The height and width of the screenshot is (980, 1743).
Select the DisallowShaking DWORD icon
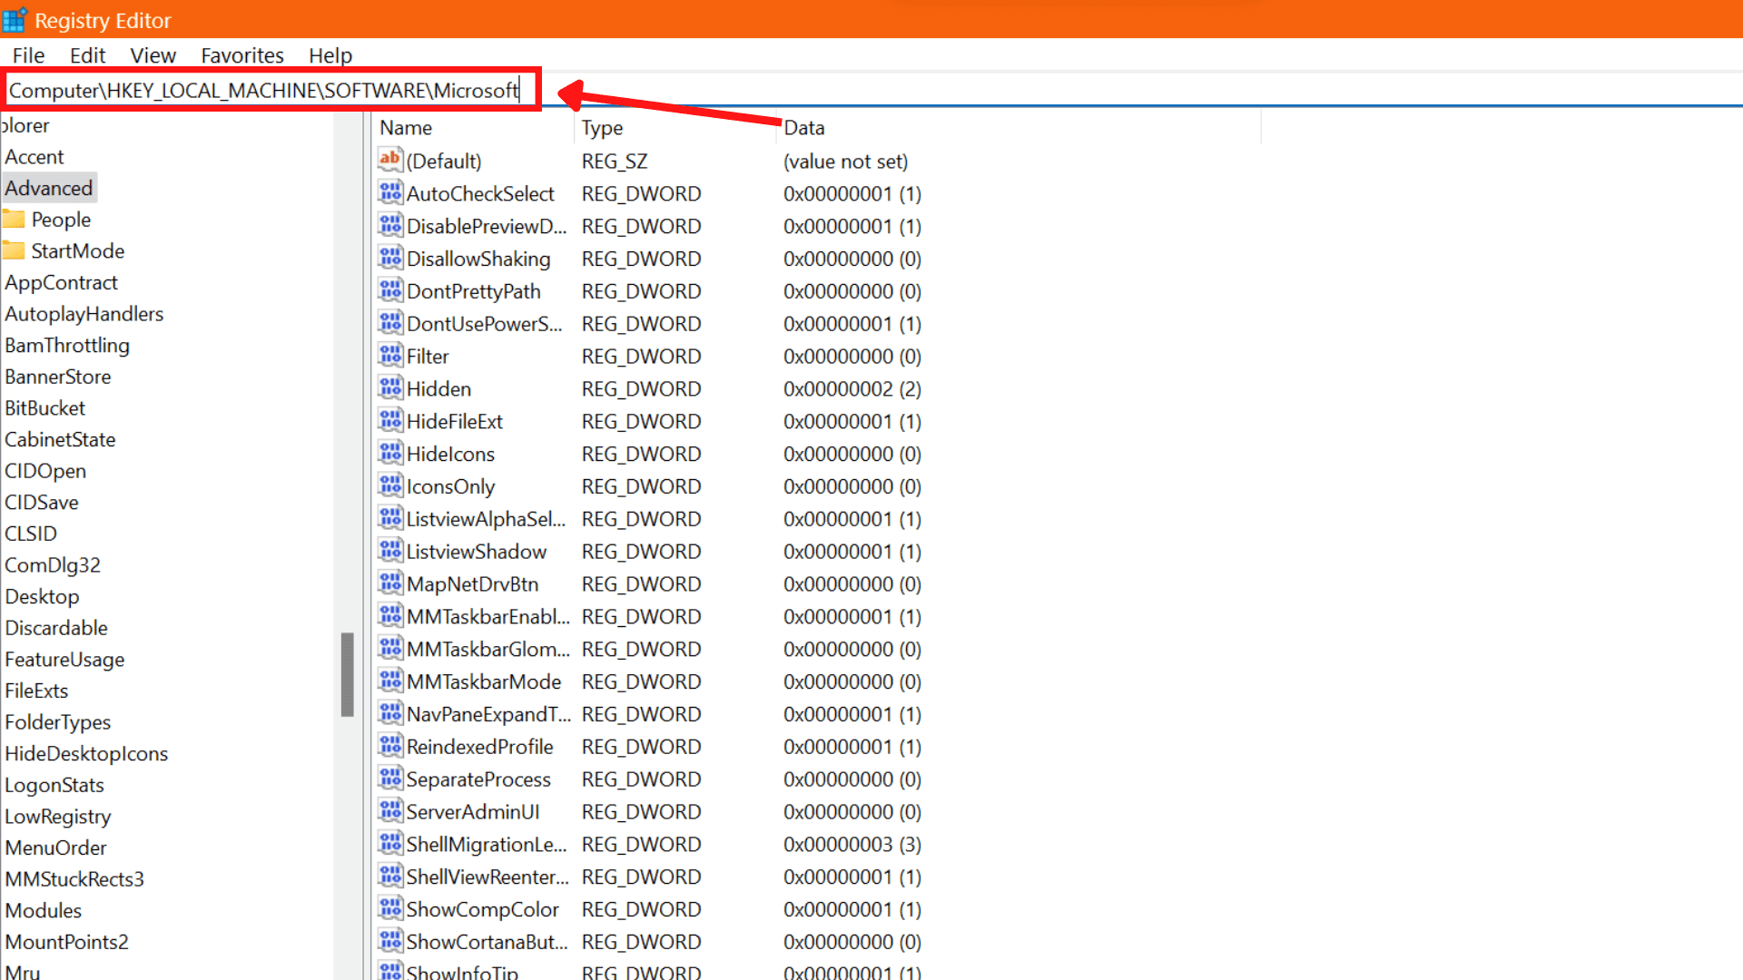click(390, 259)
